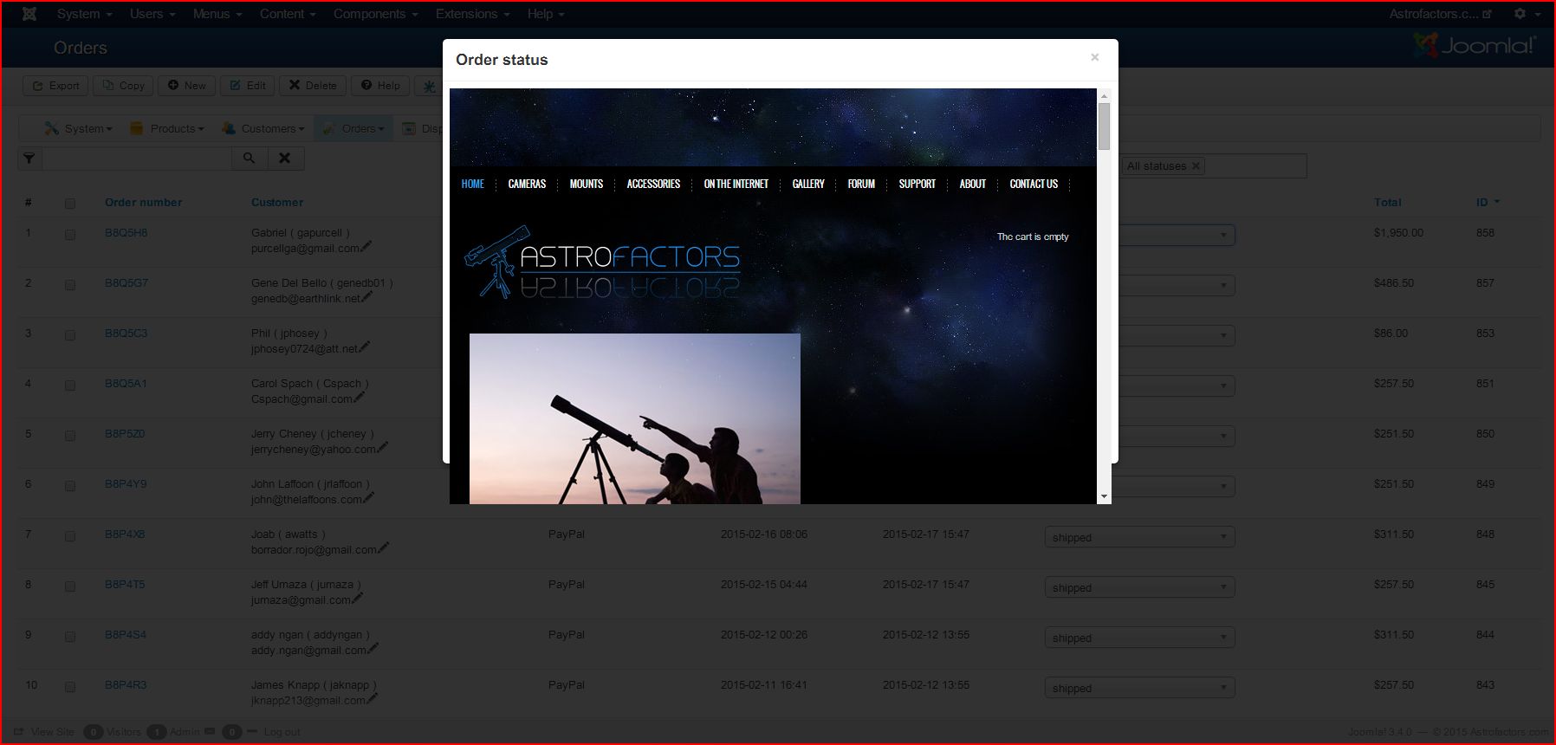
Task: Open the status dropdown for order B8P4X8
Action: 1139,537
